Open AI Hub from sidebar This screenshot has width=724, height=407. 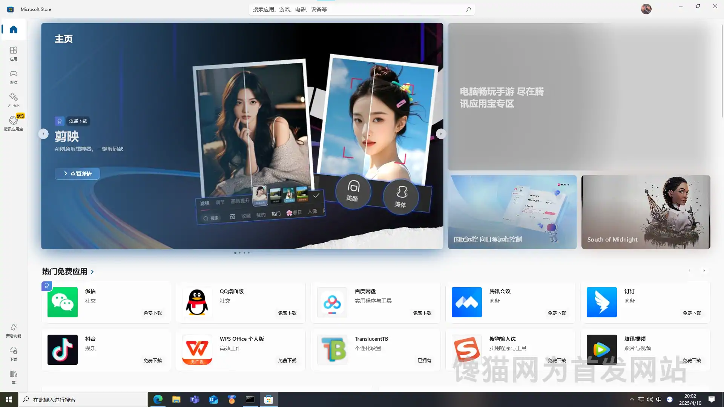point(14,100)
